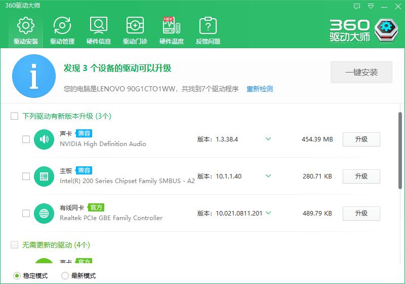Viewport: 405px width, 284px height.
Task: Click the 重新检测 link
Action: pos(260,89)
